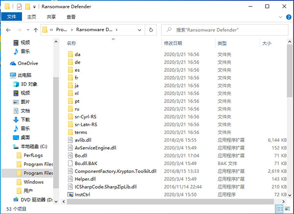Refresh the current folder view
The width and height of the screenshot is (294, 214).
pyautogui.click(x=151, y=30)
